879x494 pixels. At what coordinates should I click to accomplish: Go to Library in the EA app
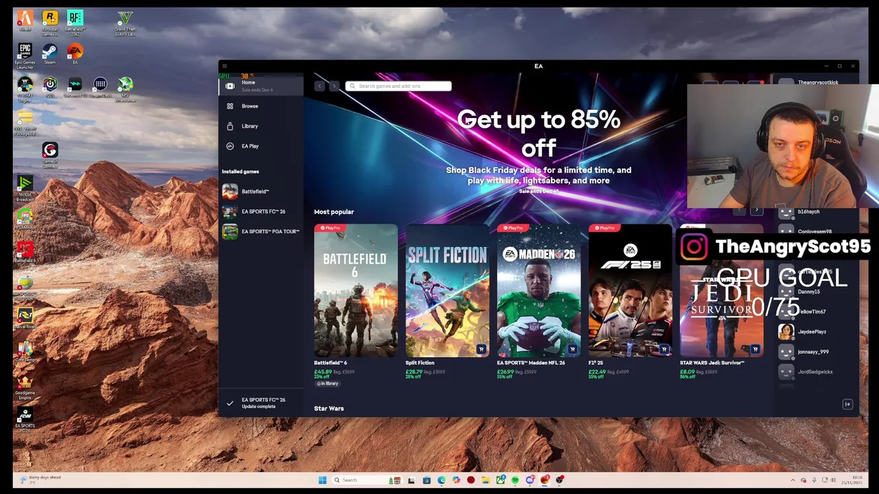pyautogui.click(x=261, y=126)
